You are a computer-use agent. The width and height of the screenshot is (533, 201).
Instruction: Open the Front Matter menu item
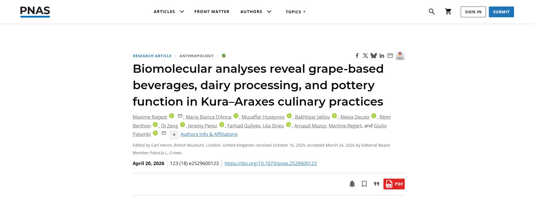pyautogui.click(x=212, y=12)
